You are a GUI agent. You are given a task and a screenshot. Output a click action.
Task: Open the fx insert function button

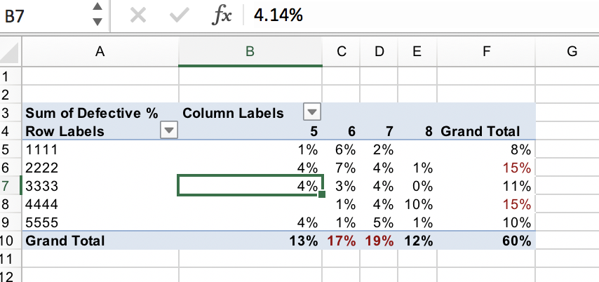pyautogui.click(x=222, y=16)
